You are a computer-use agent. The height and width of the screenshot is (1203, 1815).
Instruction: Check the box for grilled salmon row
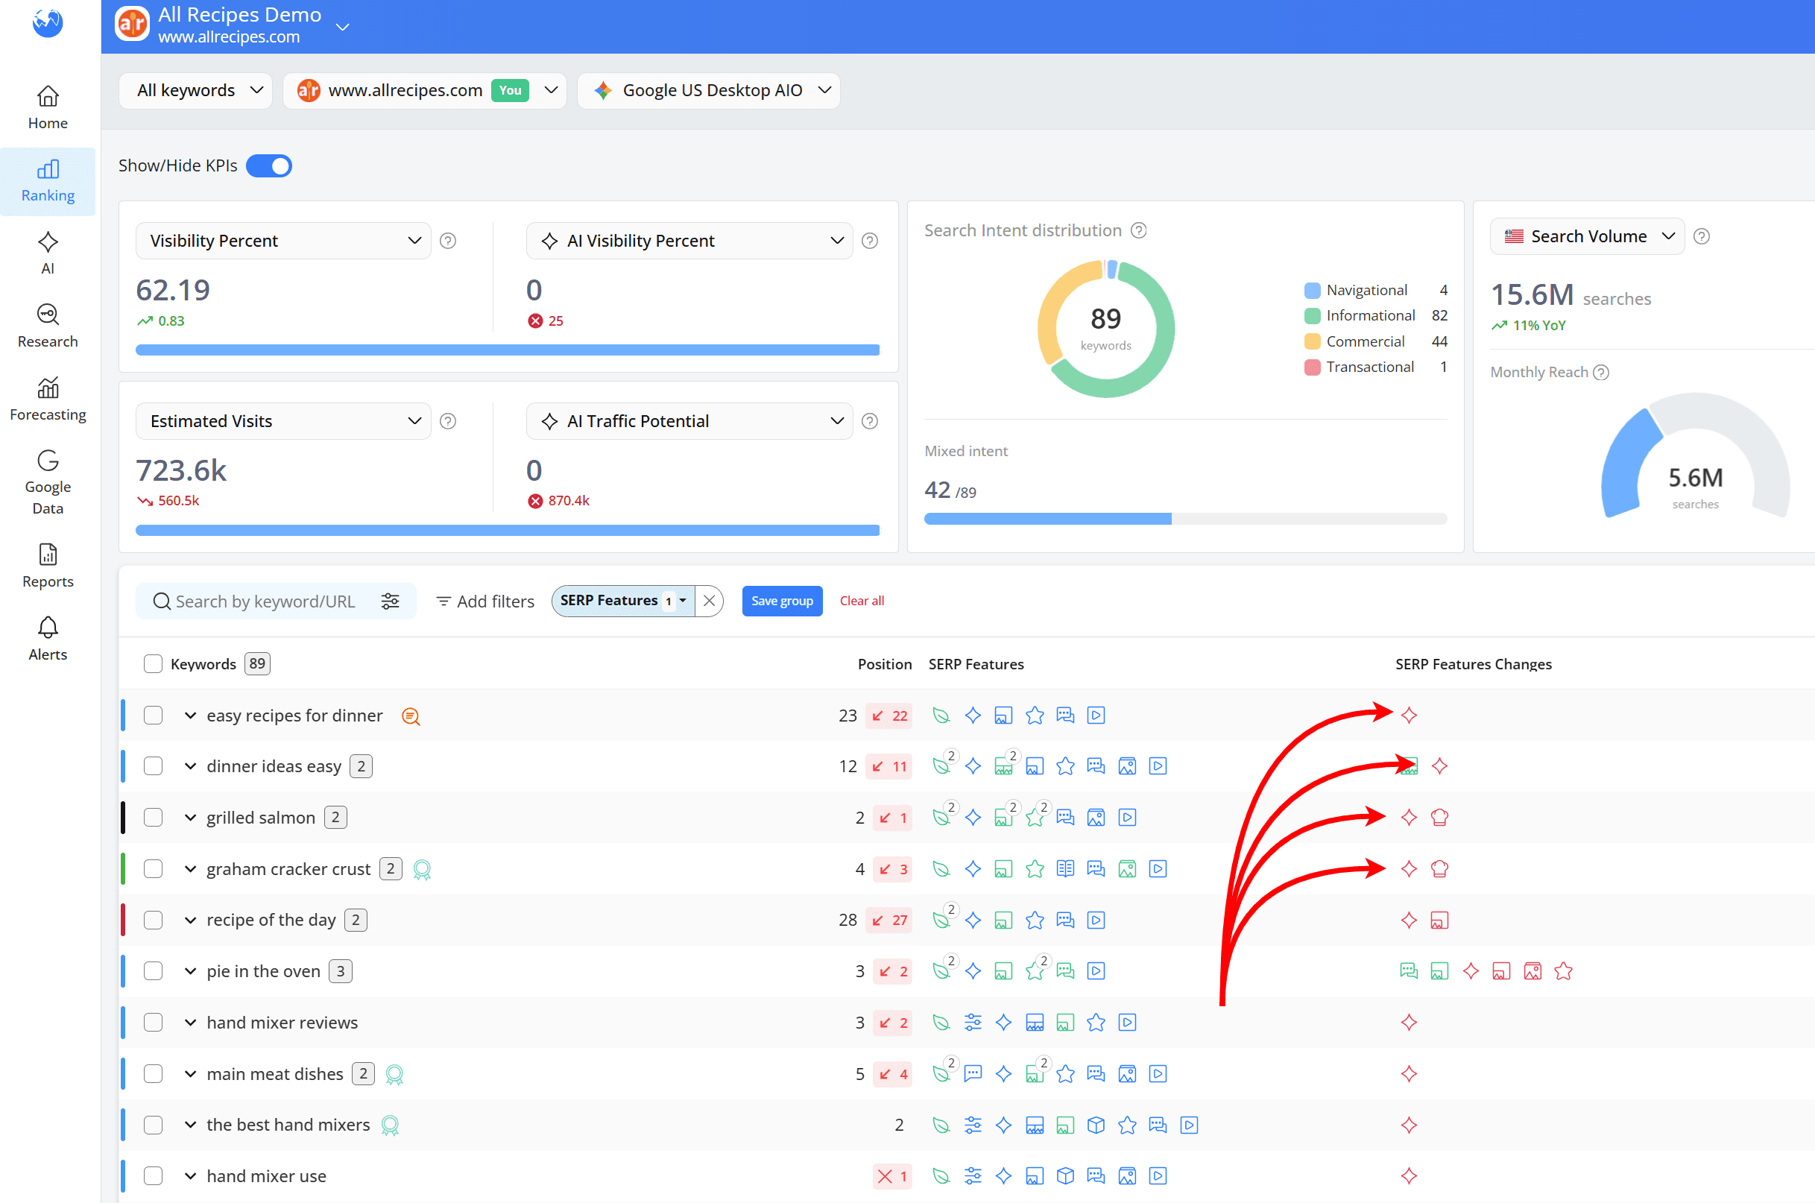click(x=154, y=817)
